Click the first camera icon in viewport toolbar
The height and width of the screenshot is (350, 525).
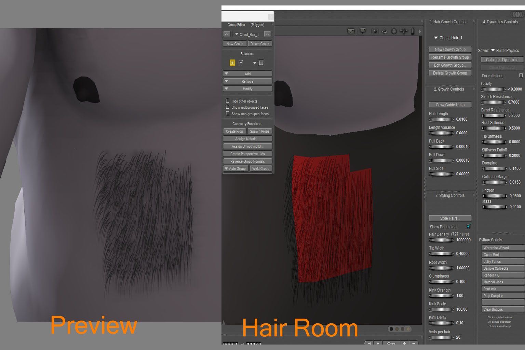point(351,31)
